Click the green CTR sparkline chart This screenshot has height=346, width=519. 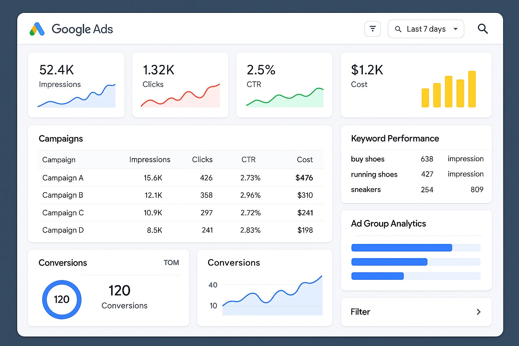point(285,98)
